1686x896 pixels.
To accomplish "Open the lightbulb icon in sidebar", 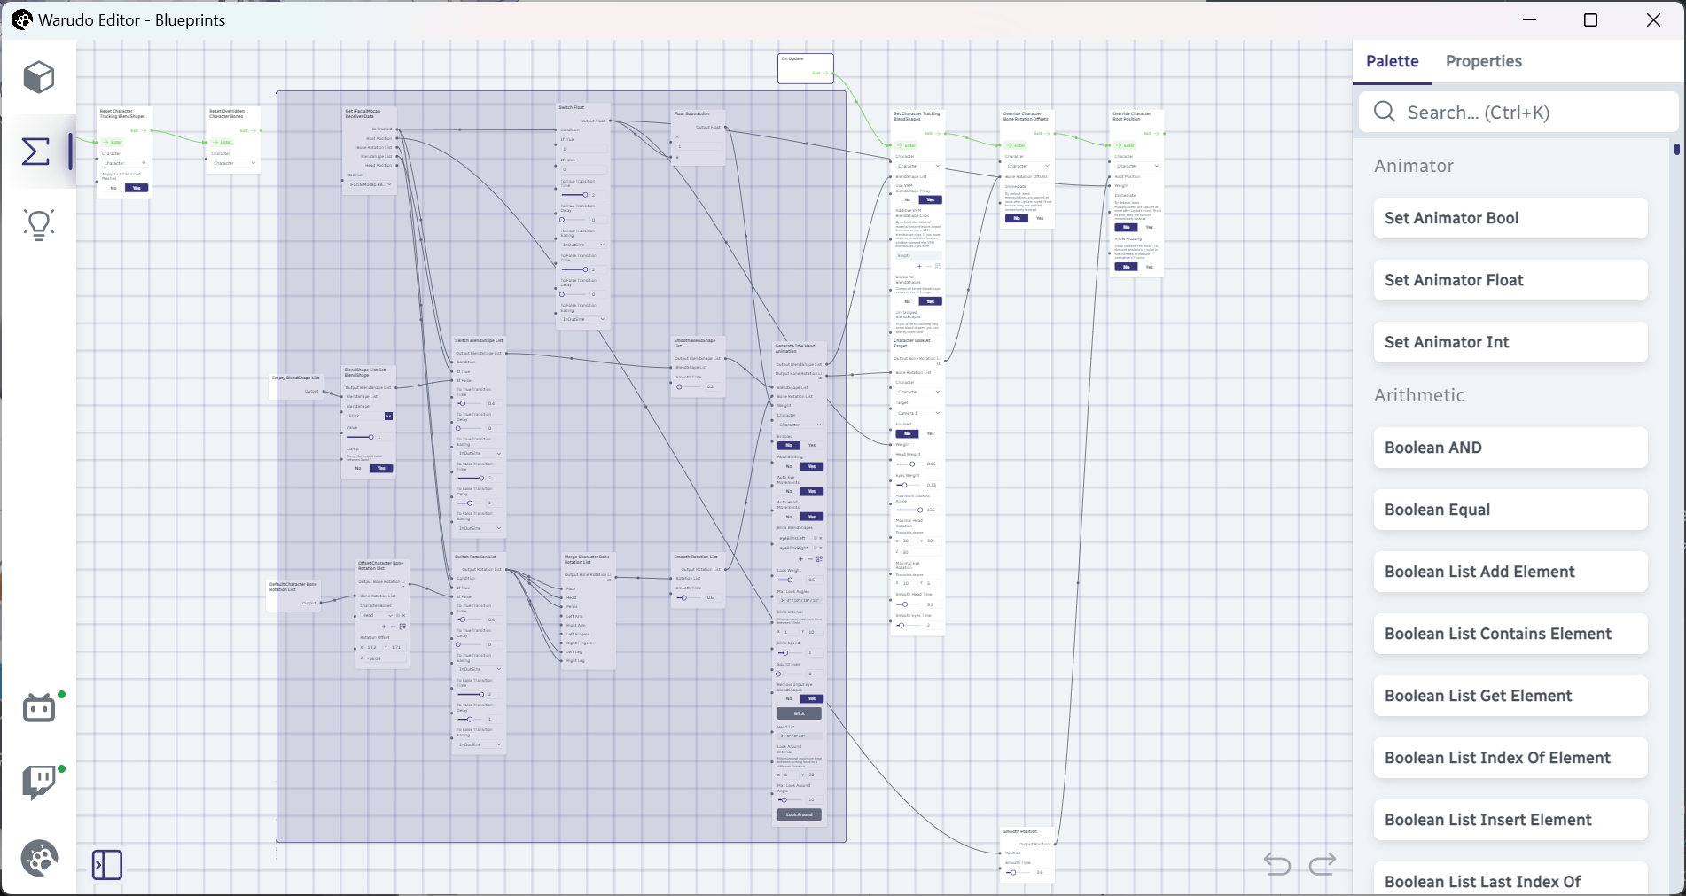I will (38, 225).
